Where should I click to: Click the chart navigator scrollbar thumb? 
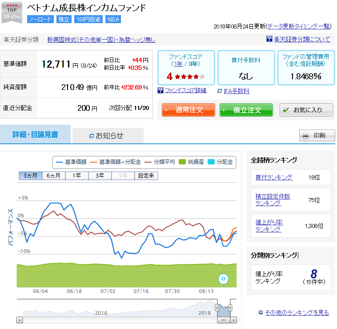(x=224, y=320)
